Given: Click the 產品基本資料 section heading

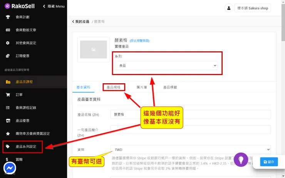Looking at the screenshot, I should [89, 99].
